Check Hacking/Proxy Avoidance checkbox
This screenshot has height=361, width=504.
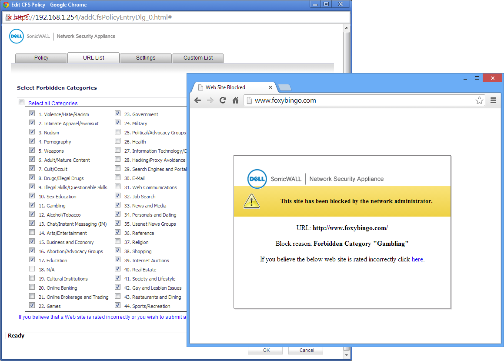[x=118, y=159]
